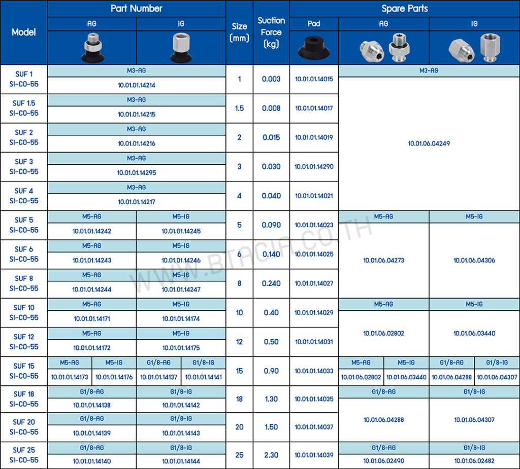Viewport: 520px width, 469px height.
Task: Click model SUF 8 SI-CO-55
Action: (x=24, y=283)
